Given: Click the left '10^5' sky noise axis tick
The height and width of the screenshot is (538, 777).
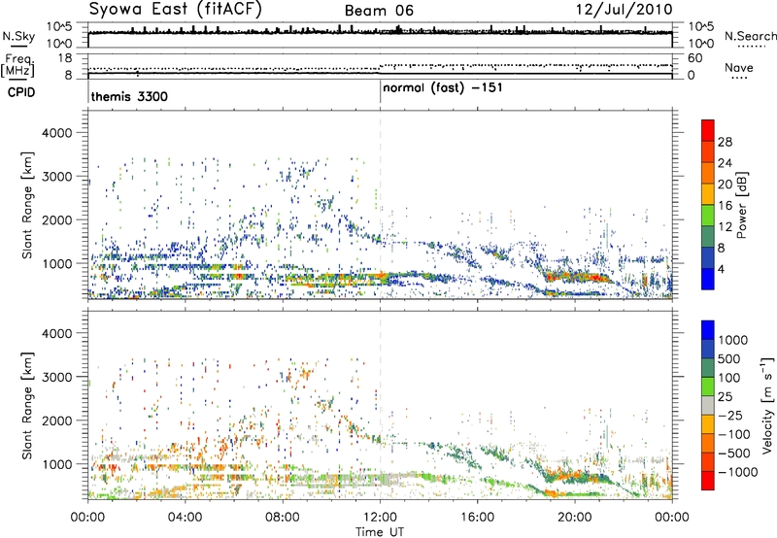Looking at the screenshot, I should pyautogui.click(x=59, y=27).
